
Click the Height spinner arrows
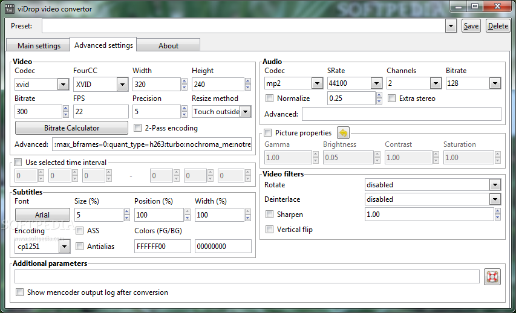[248, 85]
